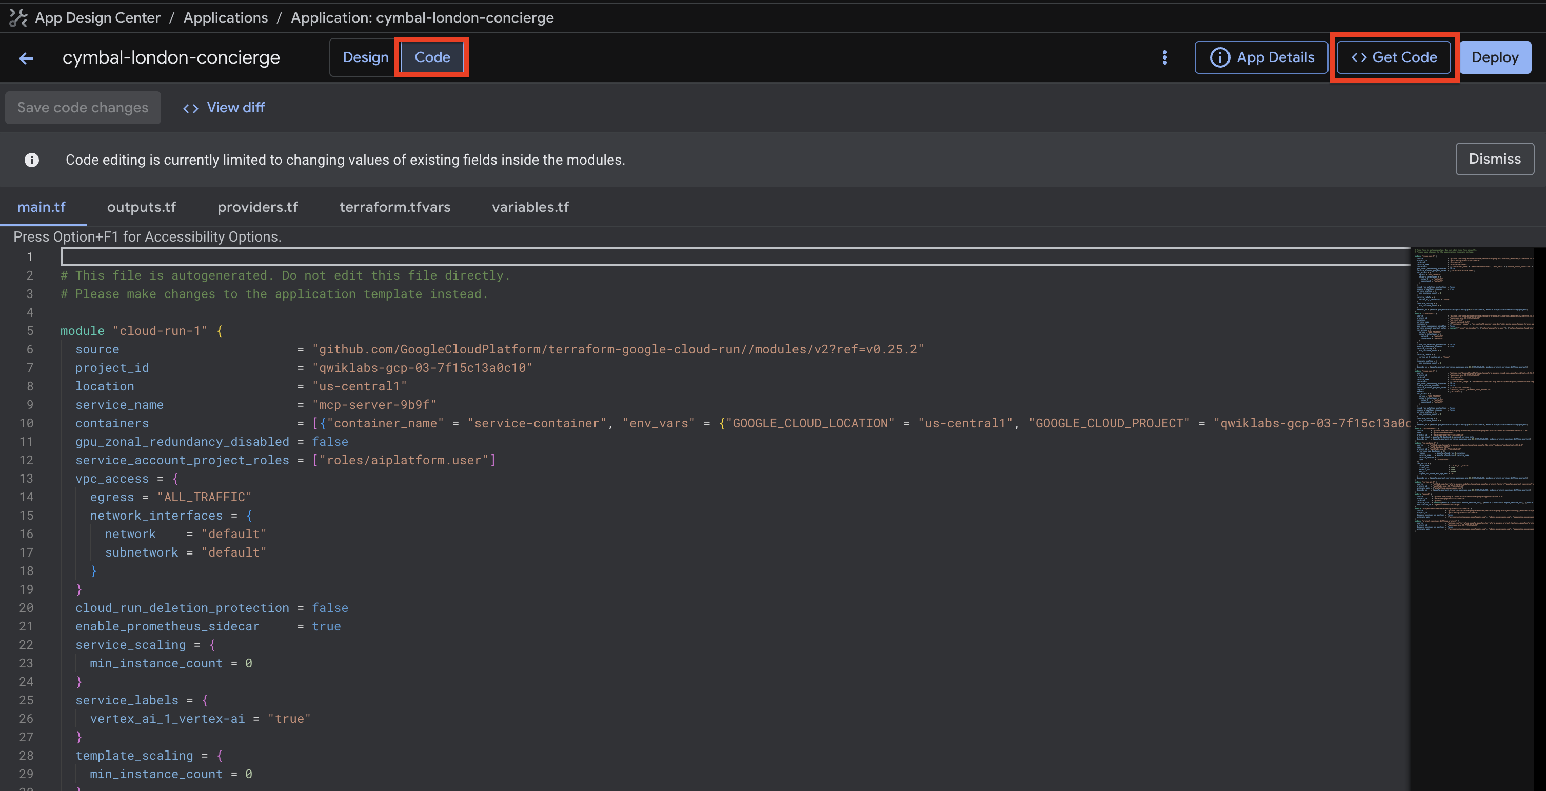This screenshot has height=791, width=1546.
Task: Click the service_name value "mcp-server-9b9f"
Action: (x=374, y=405)
